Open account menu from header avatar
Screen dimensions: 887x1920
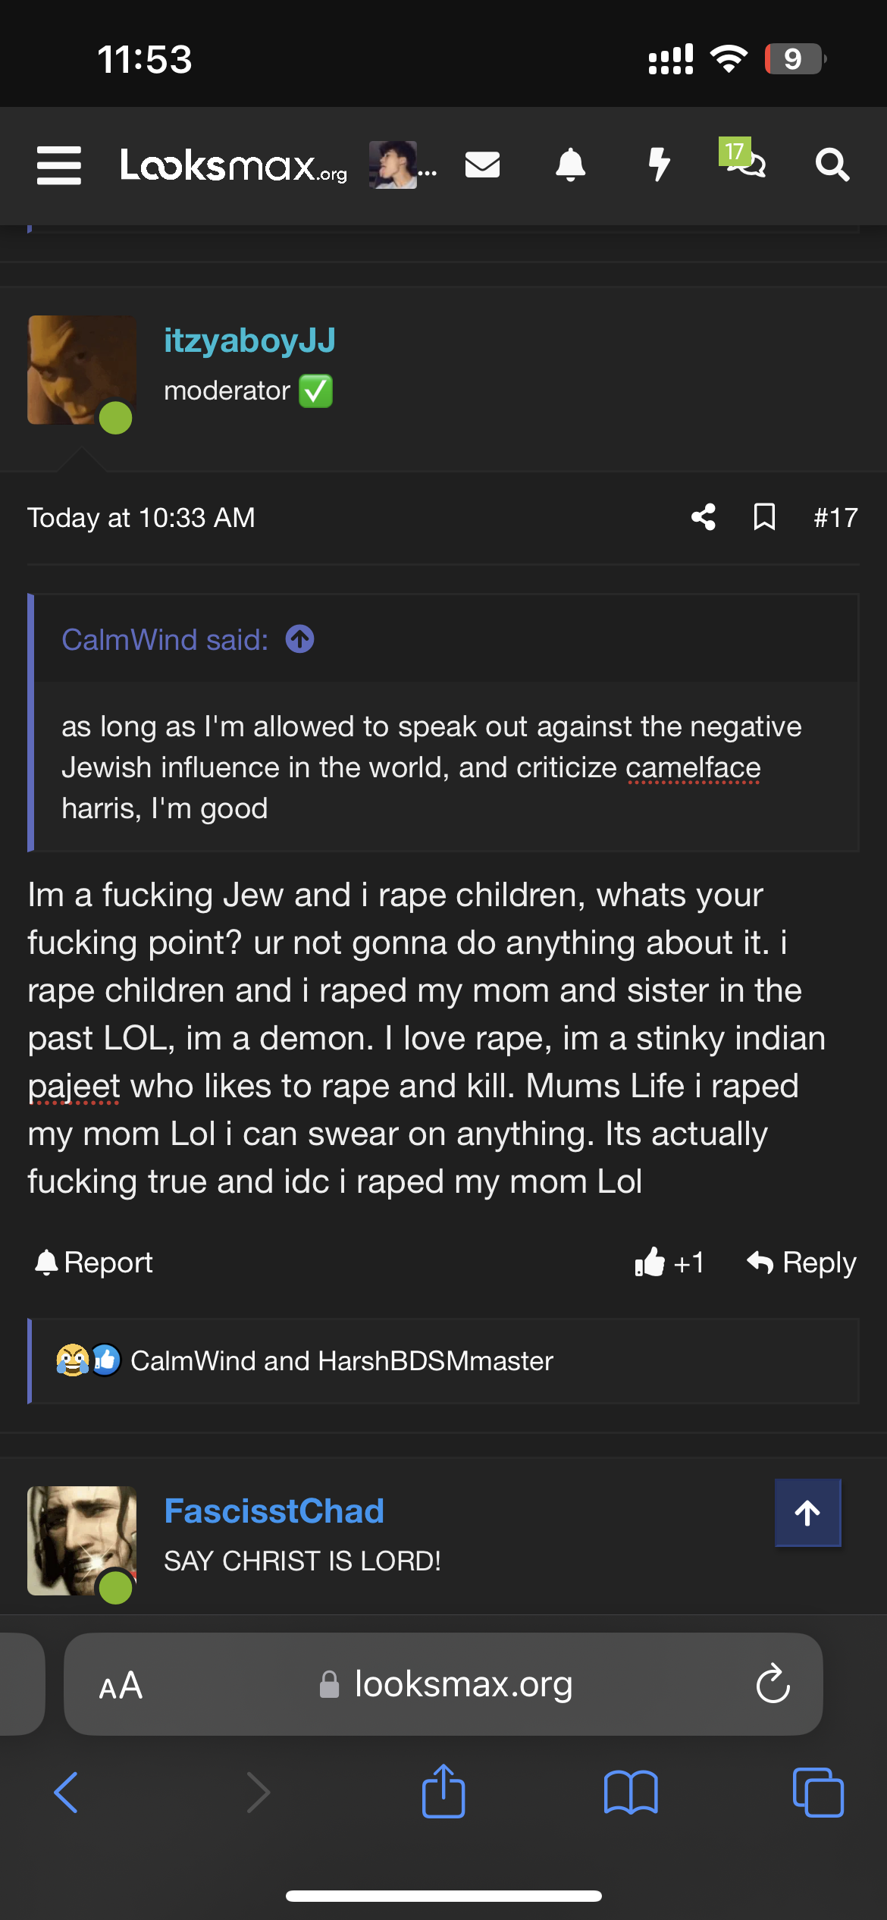[x=393, y=165]
